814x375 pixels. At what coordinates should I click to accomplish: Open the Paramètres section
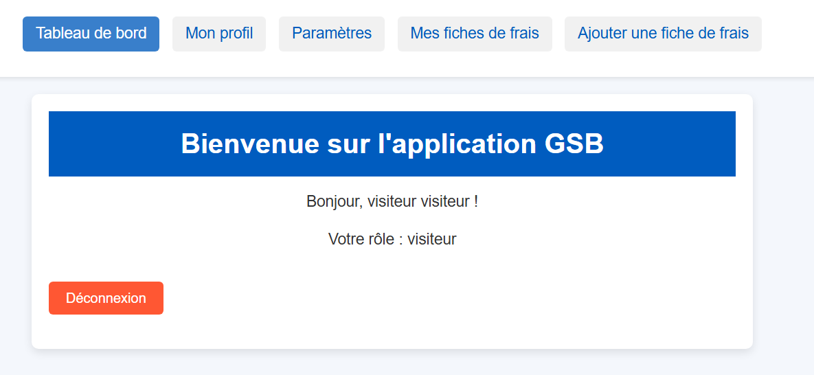pos(332,34)
